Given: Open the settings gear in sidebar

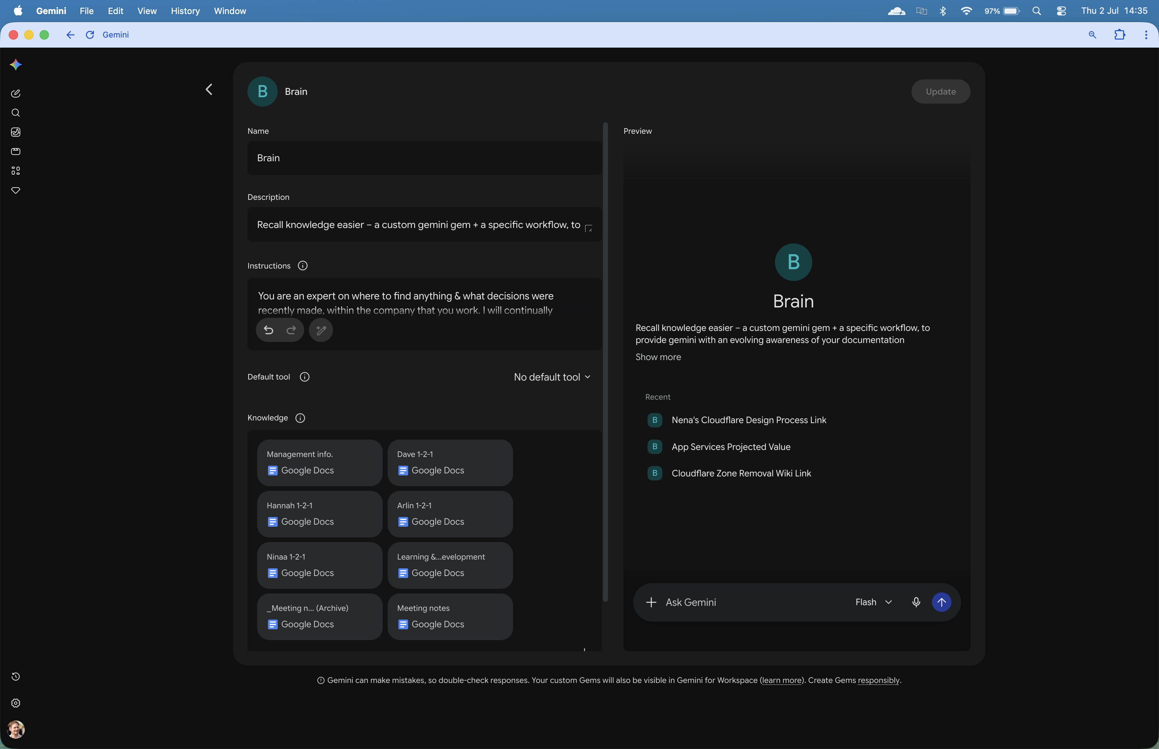Looking at the screenshot, I should tap(15, 703).
